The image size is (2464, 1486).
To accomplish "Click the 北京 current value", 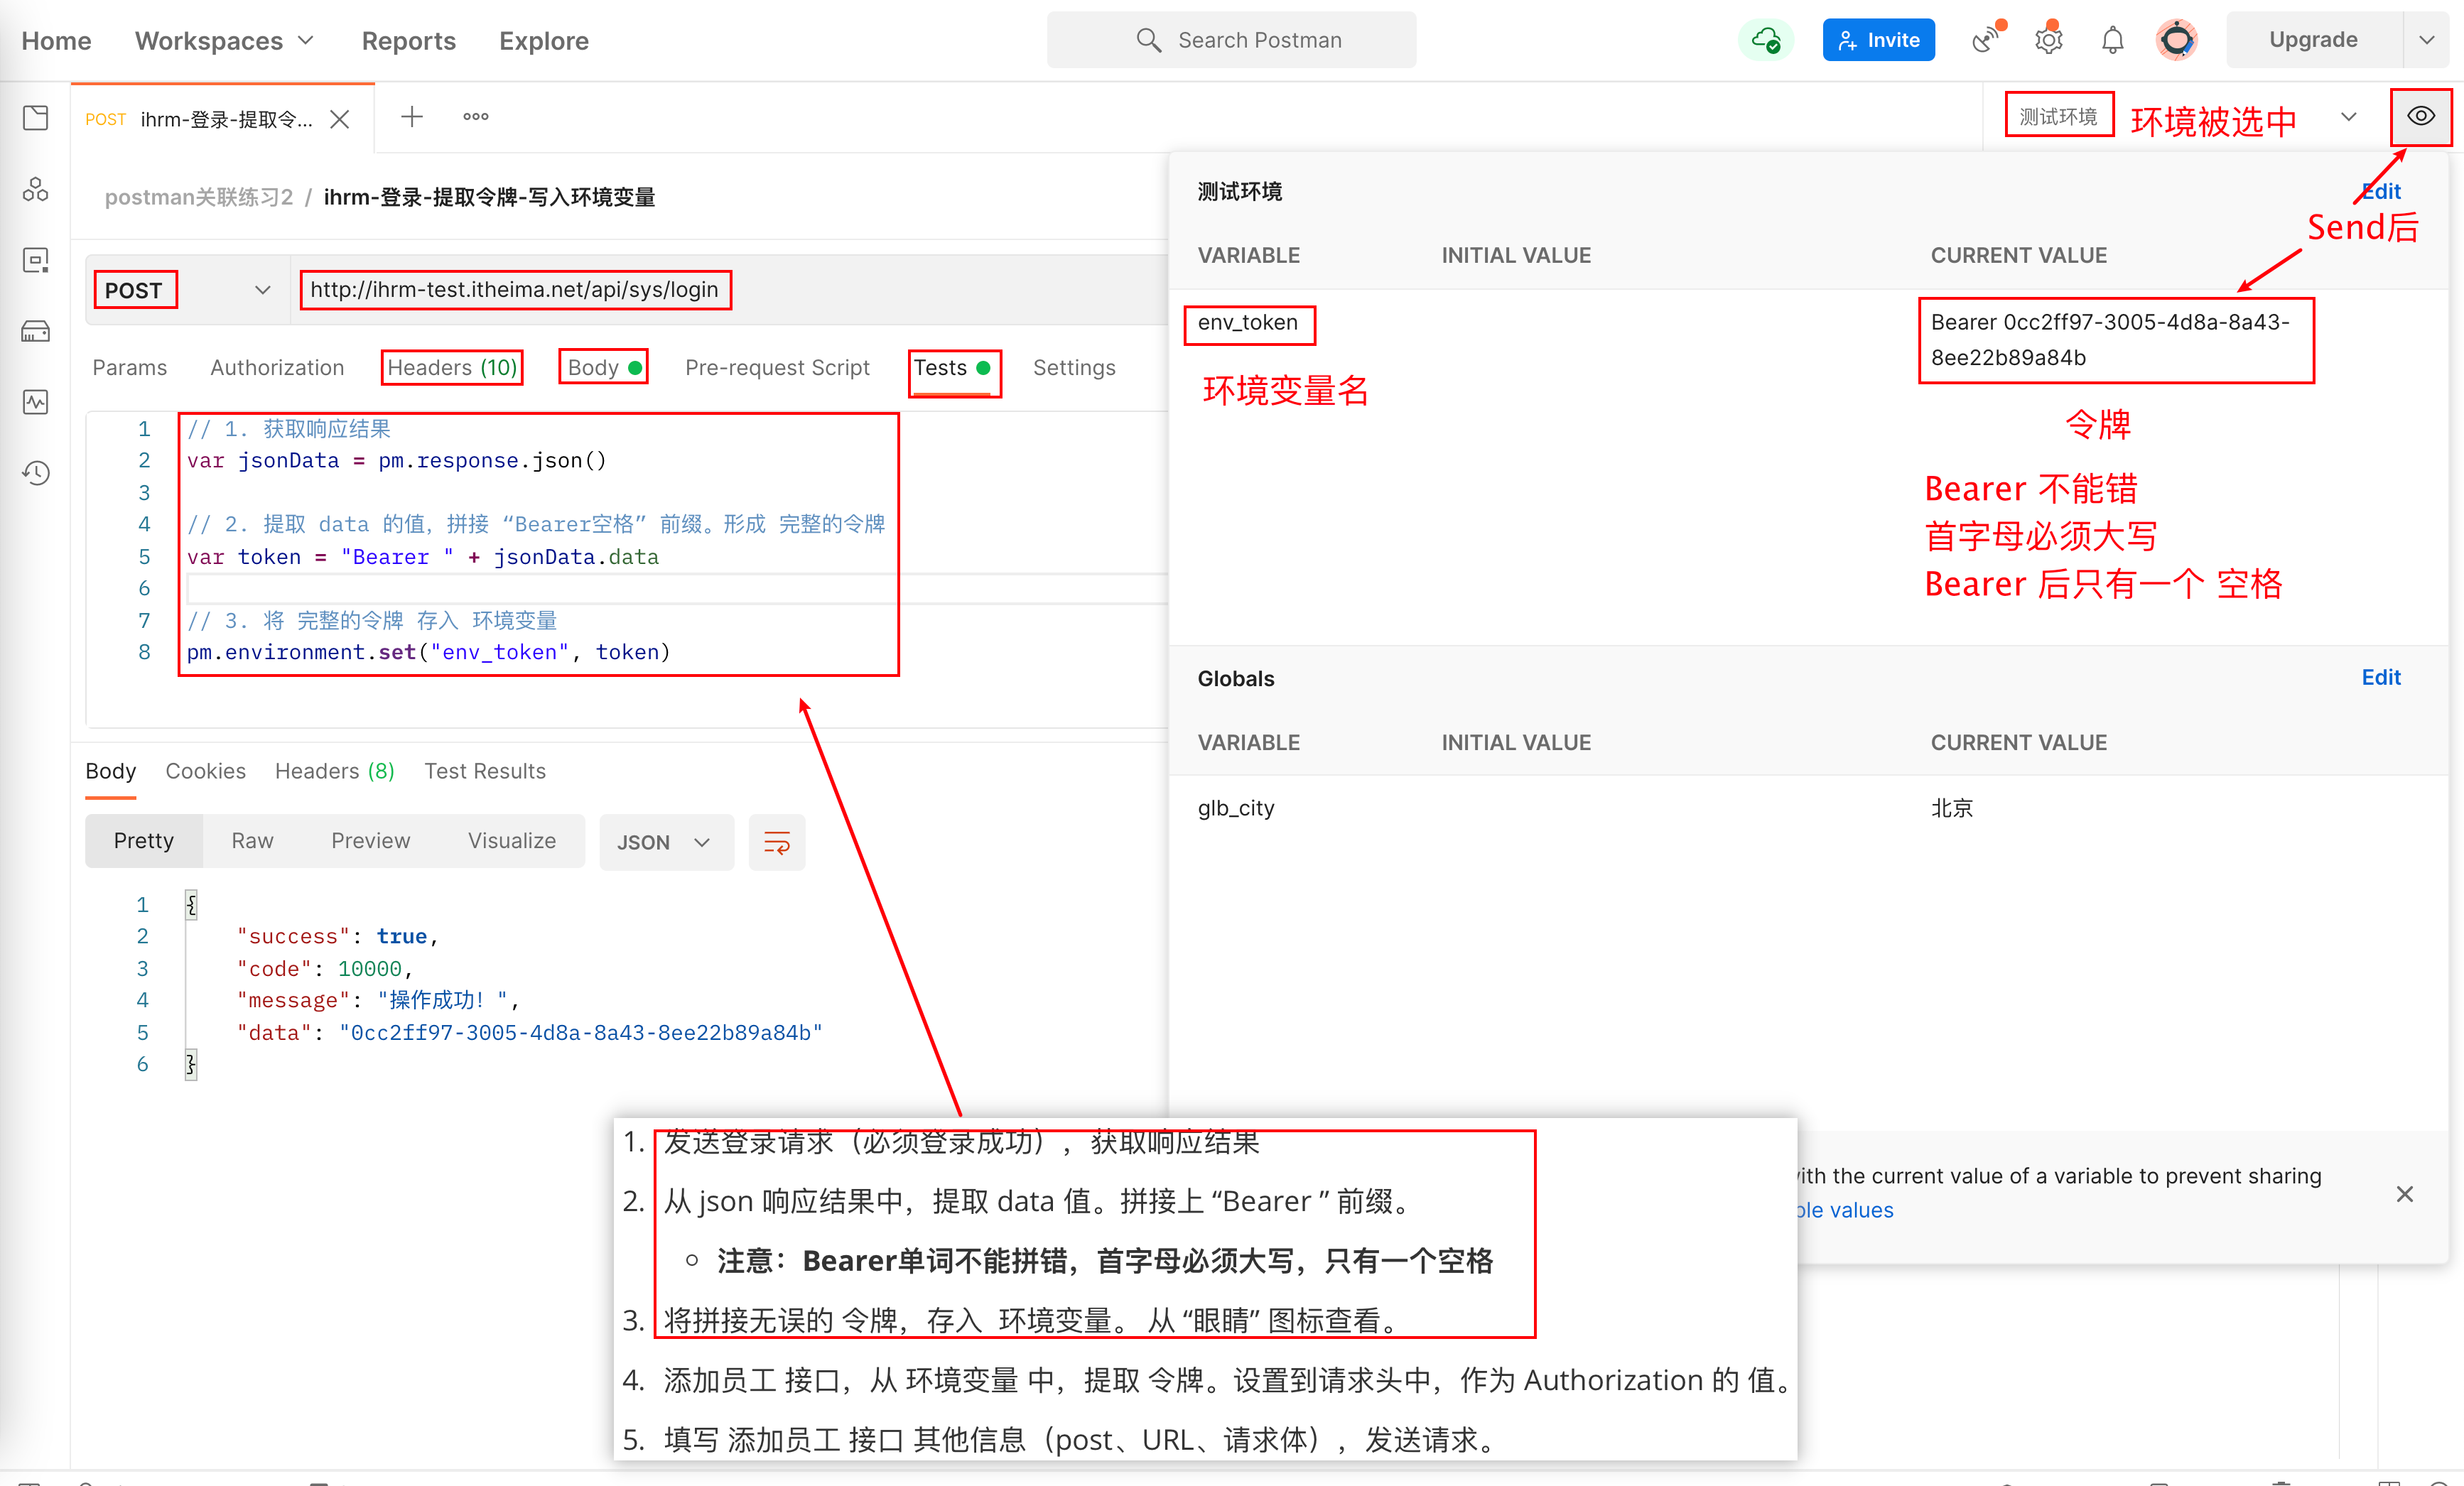I will (1951, 808).
